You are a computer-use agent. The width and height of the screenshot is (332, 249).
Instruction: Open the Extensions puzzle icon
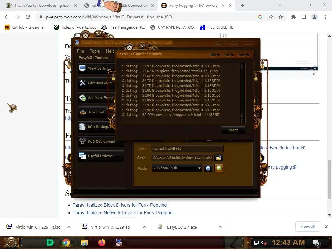(294, 17)
